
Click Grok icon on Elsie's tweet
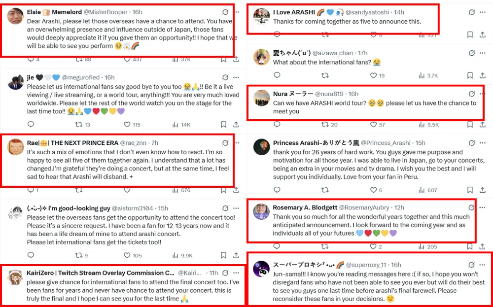coord(225,12)
